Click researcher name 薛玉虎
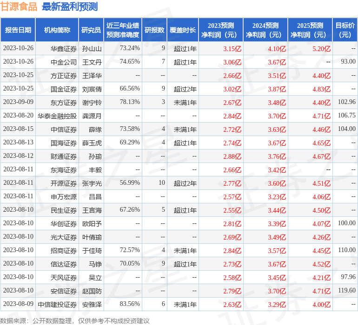This screenshot has height=325, width=358. pyautogui.click(x=92, y=143)
